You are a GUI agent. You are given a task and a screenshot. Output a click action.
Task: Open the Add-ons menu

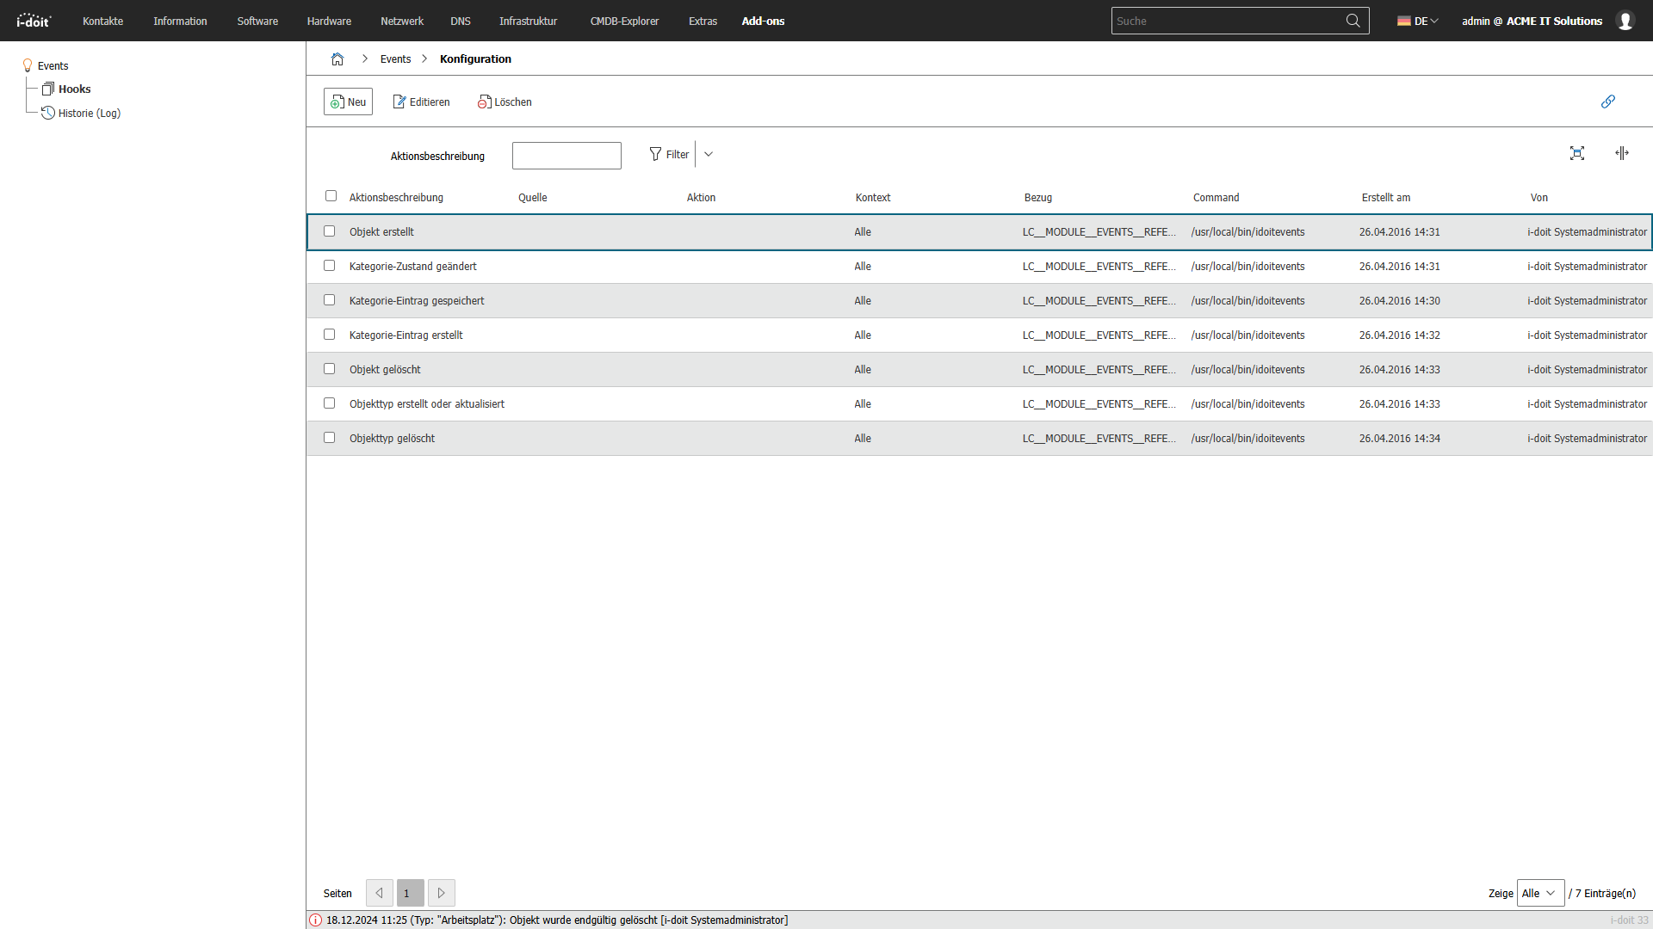[763, 21]
